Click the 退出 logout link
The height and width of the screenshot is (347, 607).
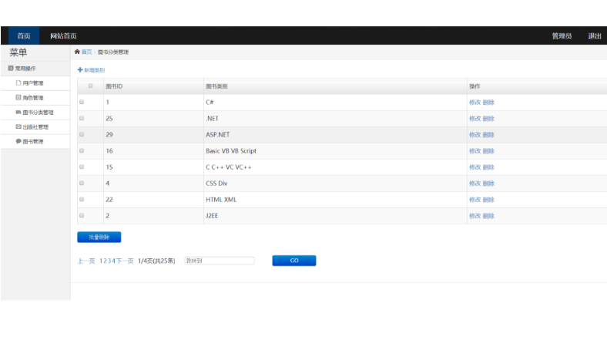pos(595,36)
